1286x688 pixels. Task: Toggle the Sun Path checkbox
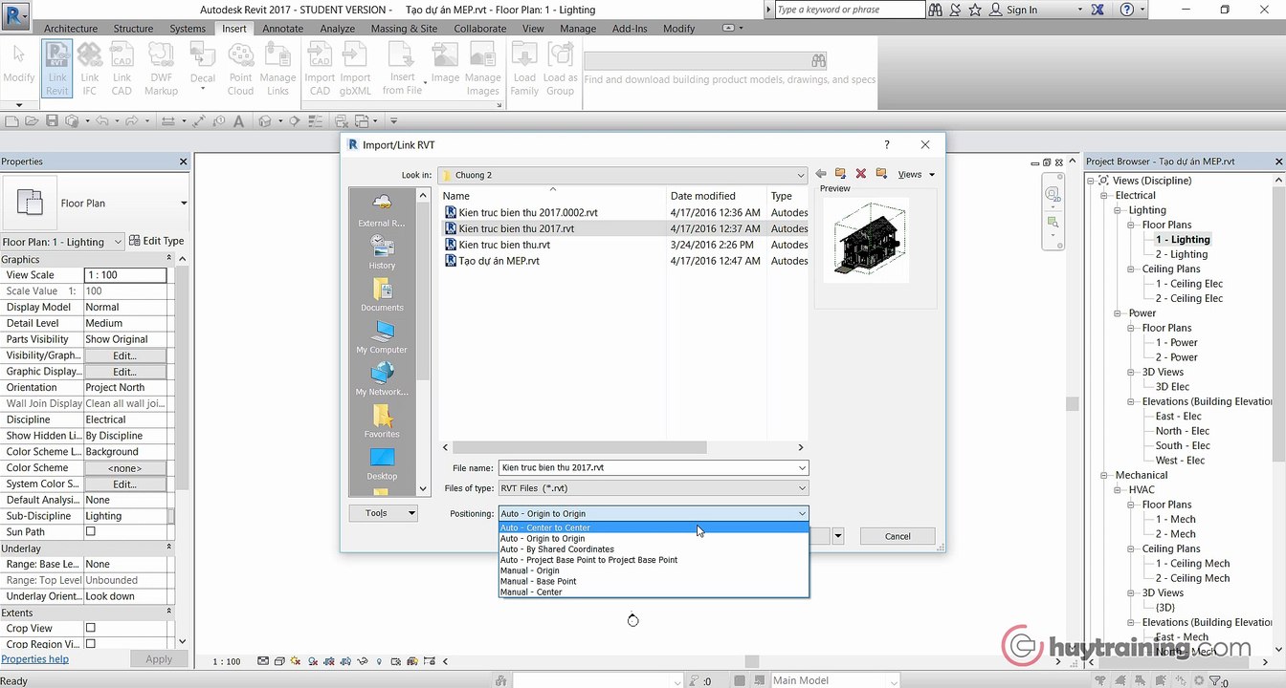[91, 531]
